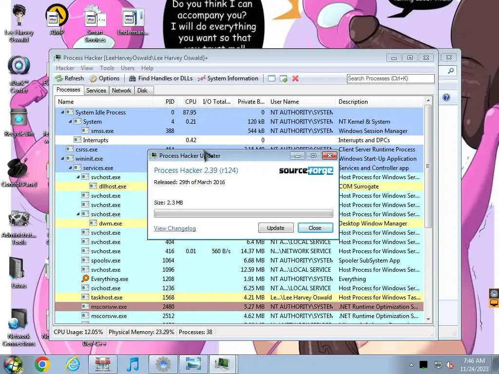This screenshot has width=499, height=374.
Task: Open the Extras desktop folder
Action: pyautogui.click(x=19, y=273)
